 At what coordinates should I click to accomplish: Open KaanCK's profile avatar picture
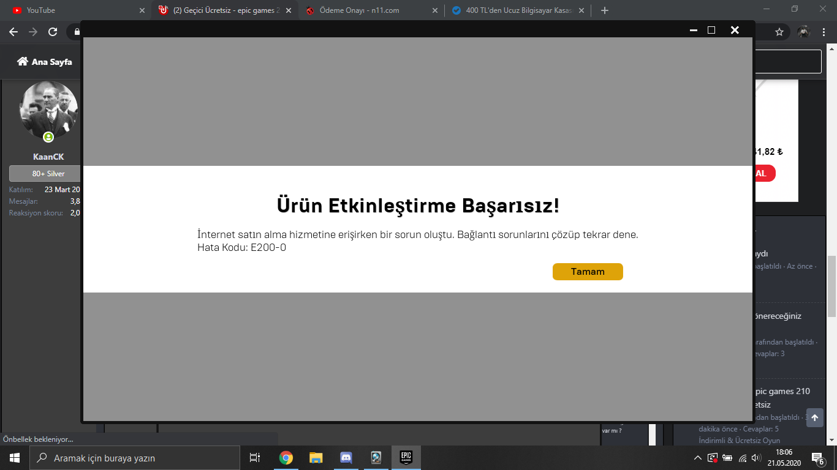click(49, 110)
